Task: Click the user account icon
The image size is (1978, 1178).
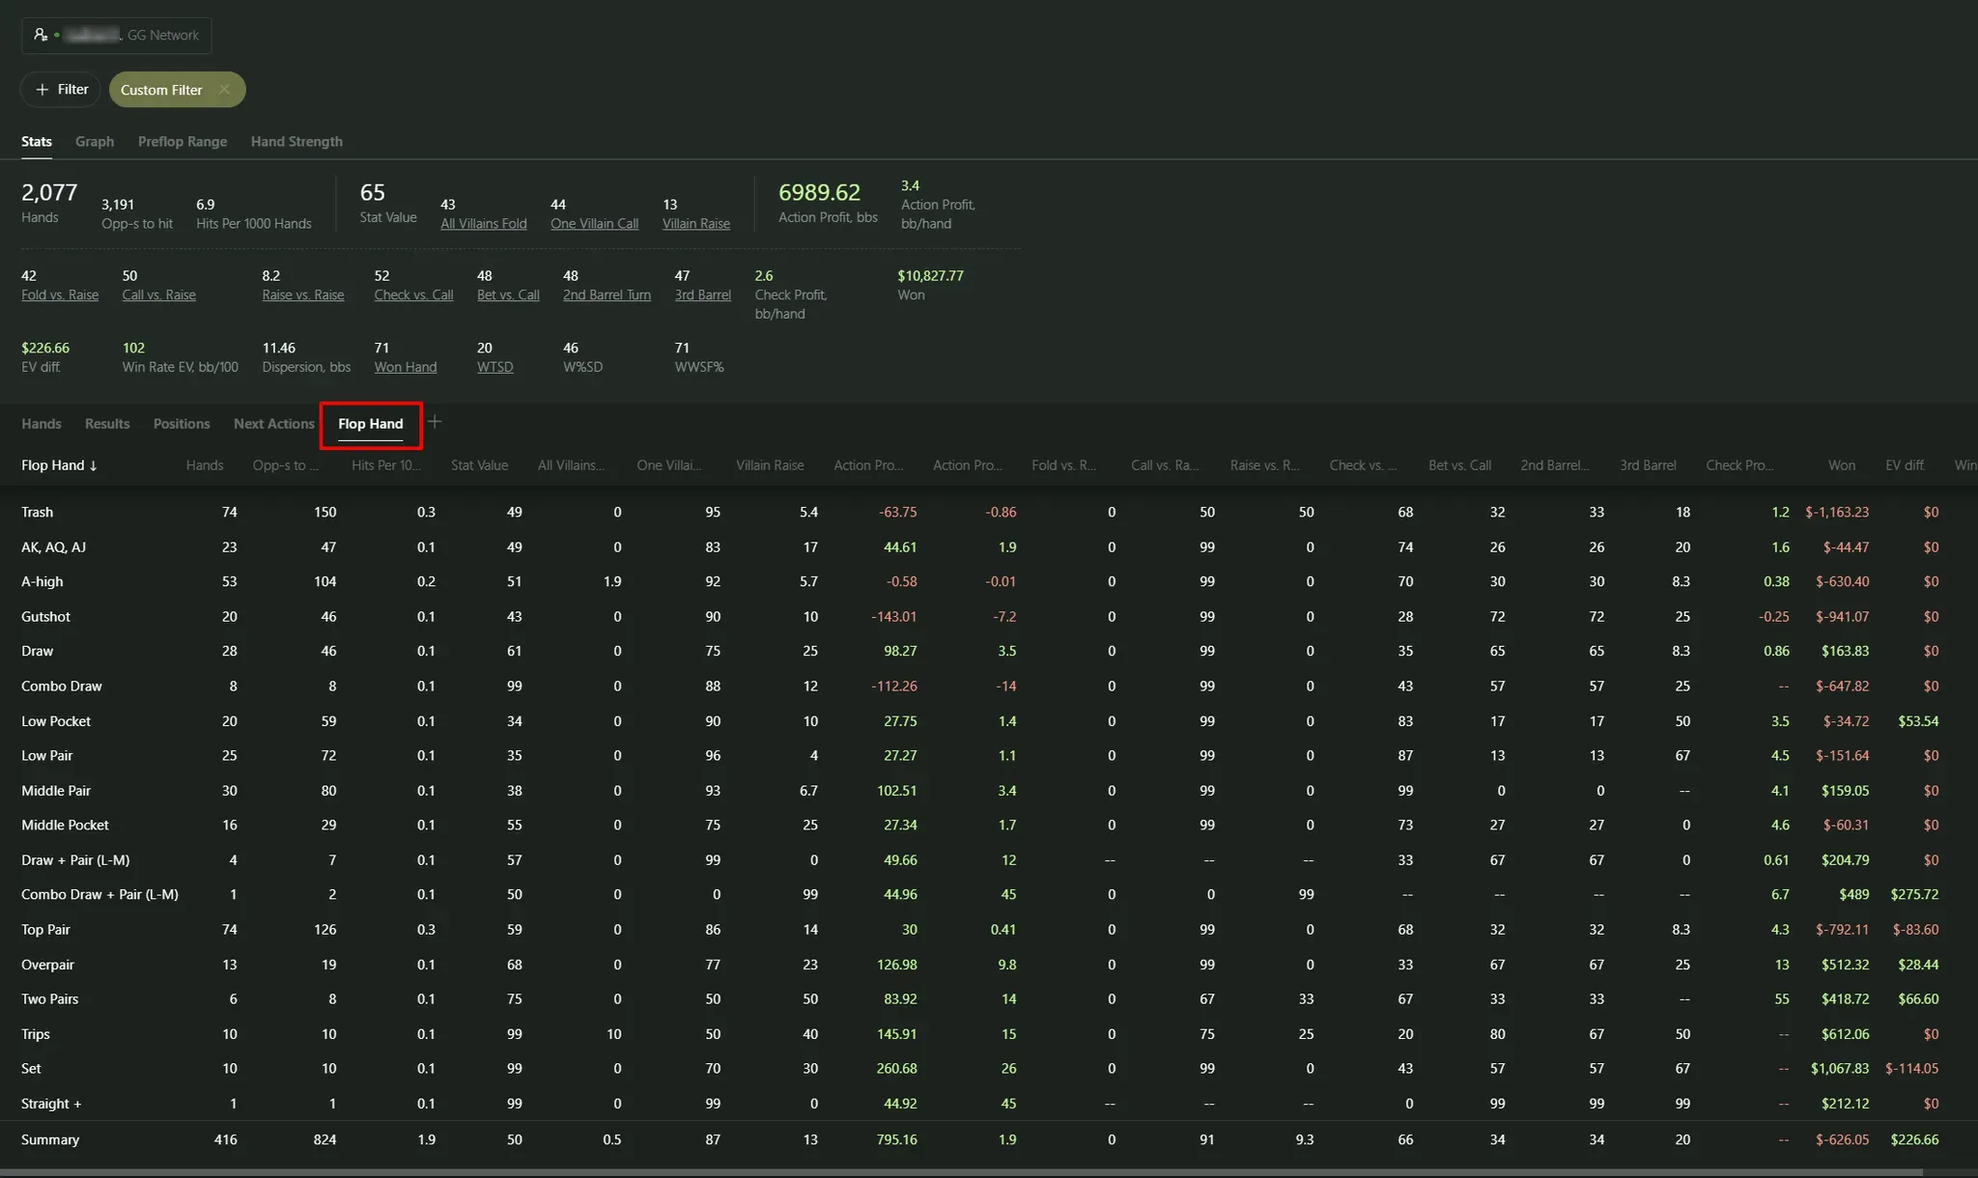Action: point(40,35)
